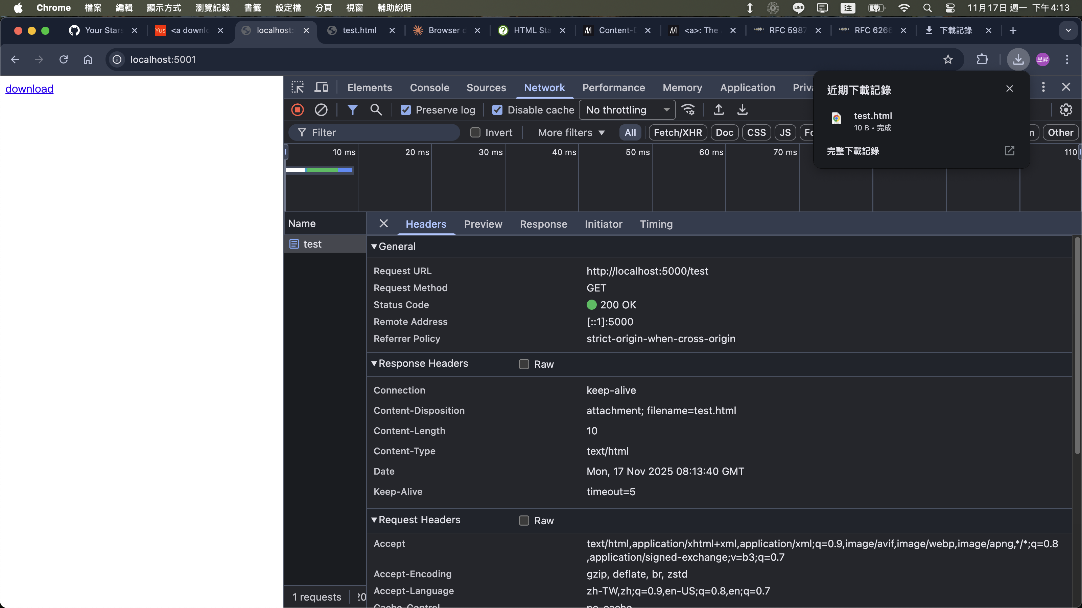The width and height of the screenshot is (1082, 608).
Task: Click the clear network log icon
Action: [321, 110]
